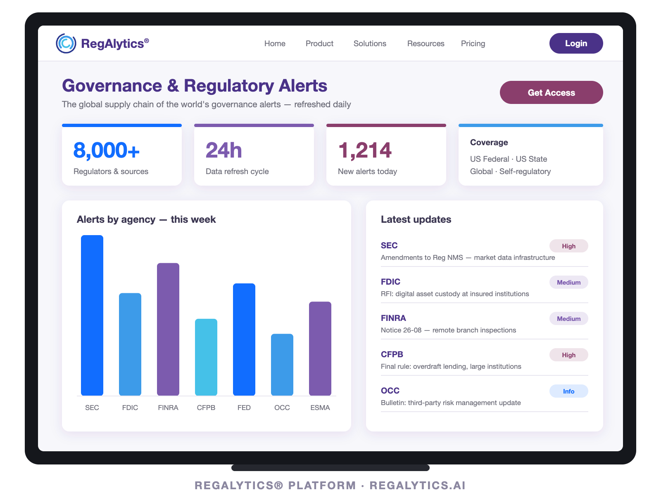This screenshot has height=495, width=661.
Task: Open the Solutions nav item
Action: click(x=370, y=43)
